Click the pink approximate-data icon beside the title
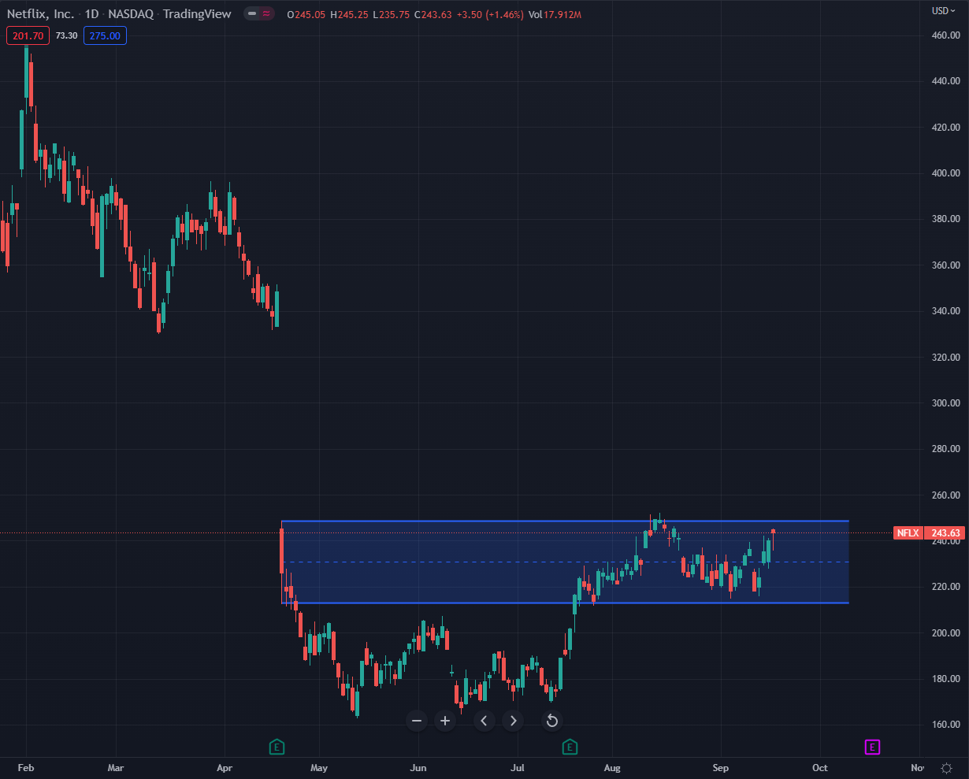 [x=267, y=14]
